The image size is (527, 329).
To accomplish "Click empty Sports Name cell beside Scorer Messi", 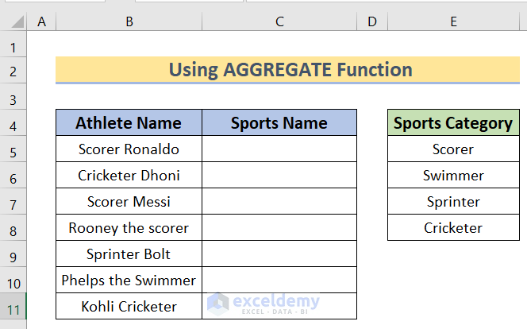I will (279, 202).
